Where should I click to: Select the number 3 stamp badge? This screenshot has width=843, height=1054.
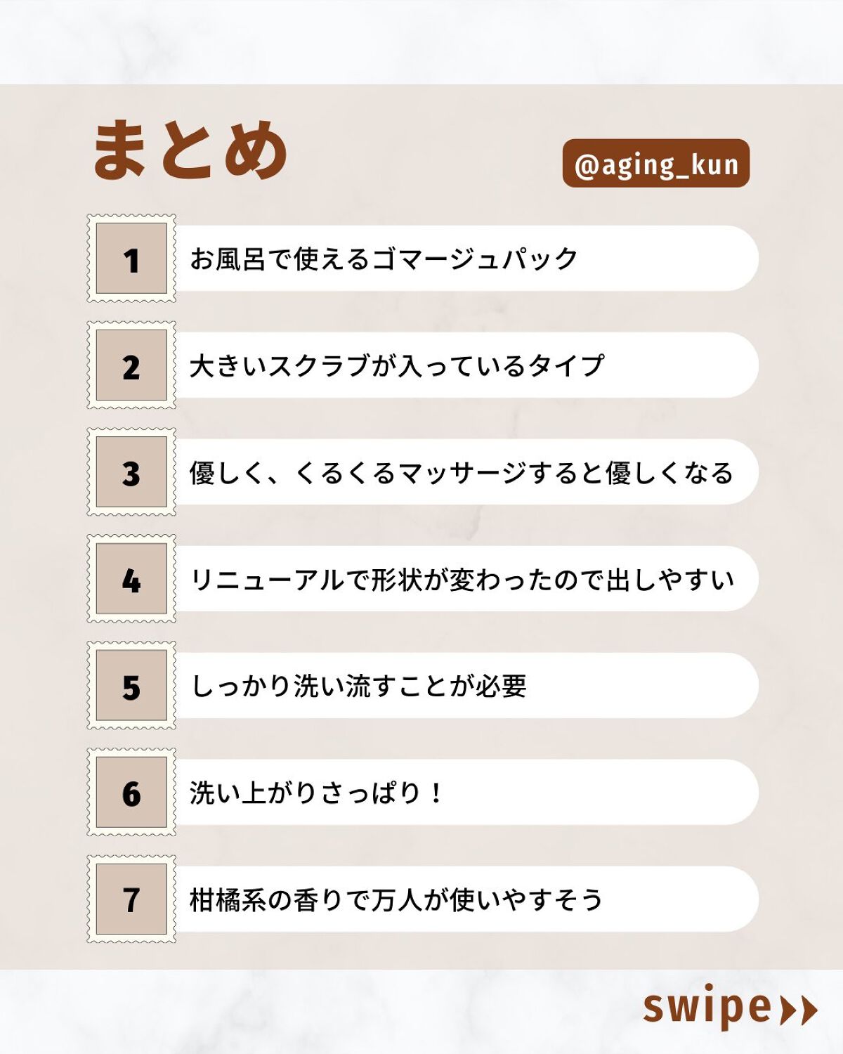click(x=131, y=472)
